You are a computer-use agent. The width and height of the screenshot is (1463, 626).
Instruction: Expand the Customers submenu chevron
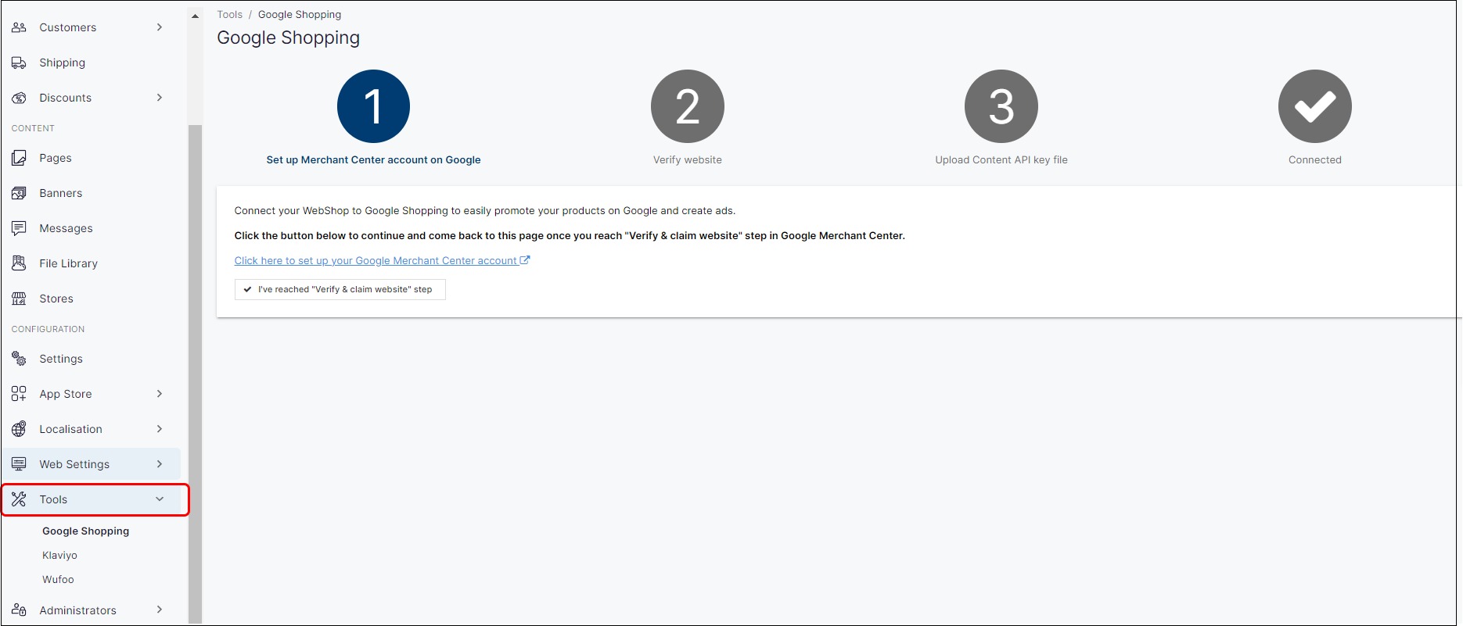click(160, 27)
